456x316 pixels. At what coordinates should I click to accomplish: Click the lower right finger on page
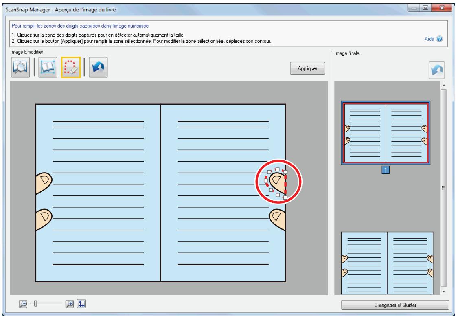click(x=277, y=219)
